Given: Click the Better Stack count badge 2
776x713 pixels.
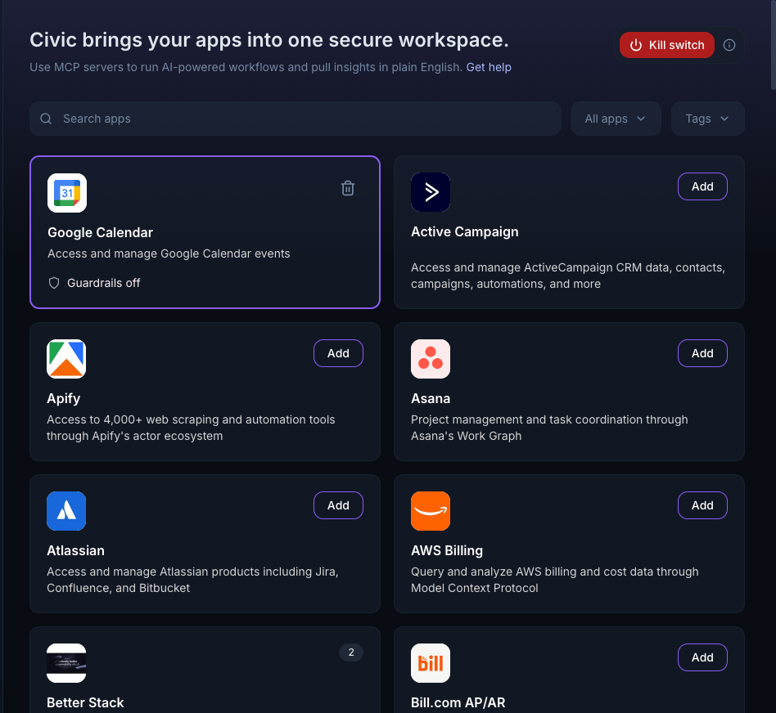Looking at the screenshot, I should click(x=351, y=652).
